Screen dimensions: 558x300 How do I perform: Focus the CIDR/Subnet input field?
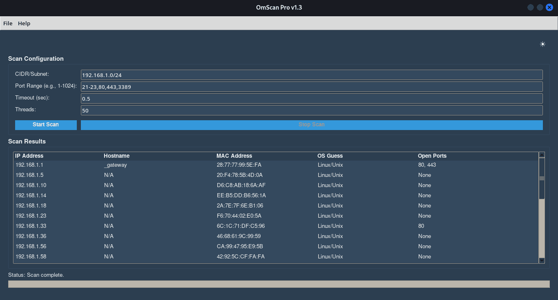click(x=312, y=75)
